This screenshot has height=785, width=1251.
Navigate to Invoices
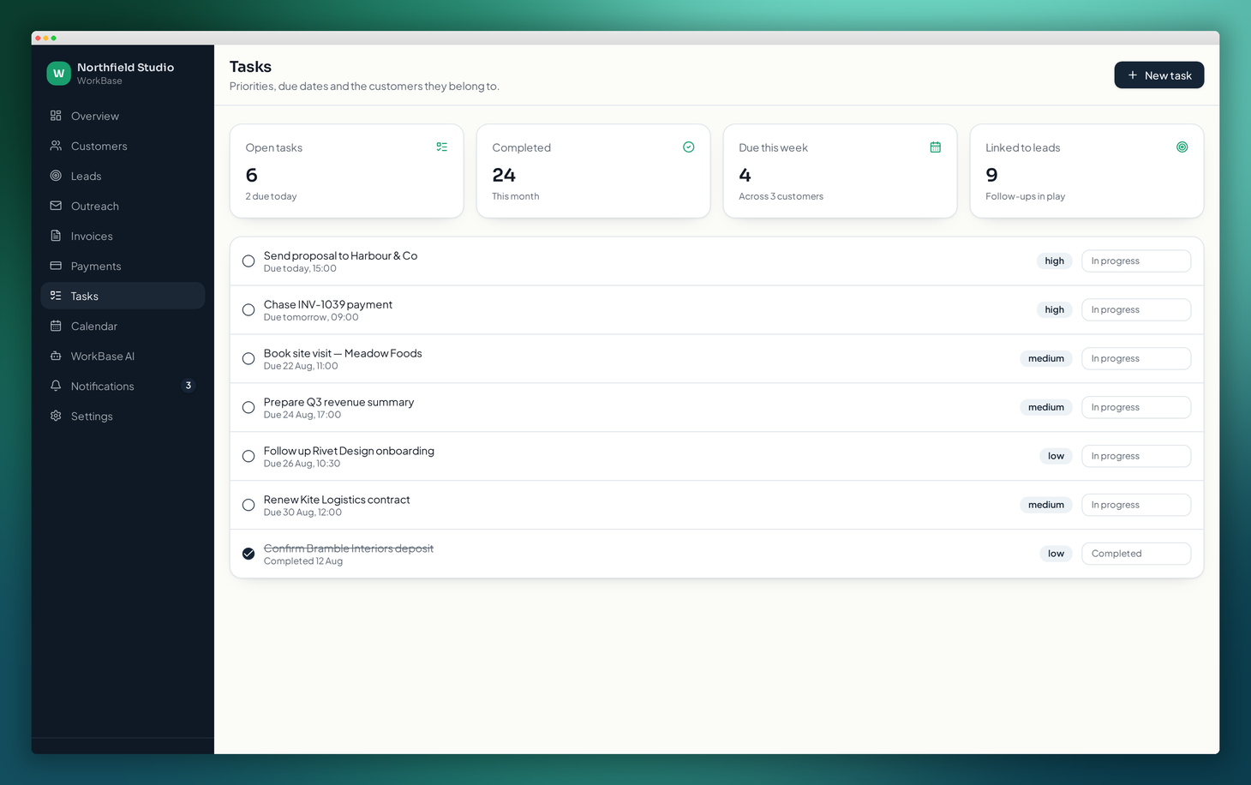point(123,236)
